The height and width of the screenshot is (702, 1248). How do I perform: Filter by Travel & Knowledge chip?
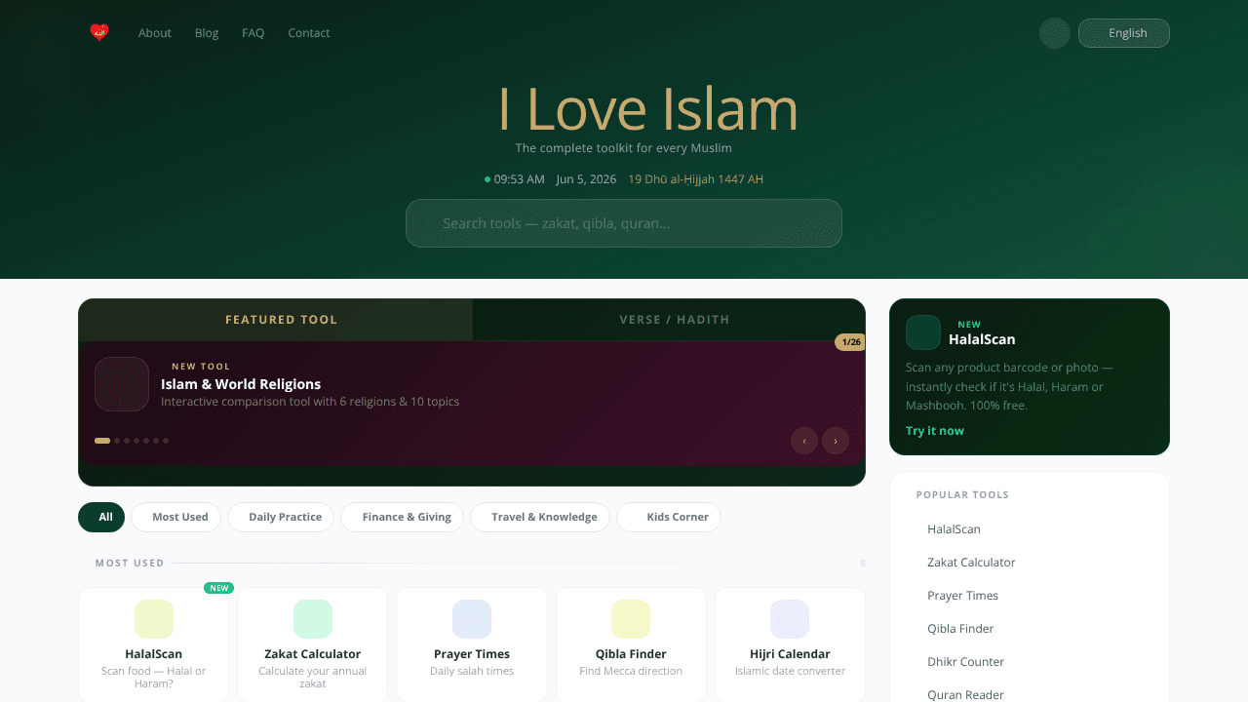540,517
